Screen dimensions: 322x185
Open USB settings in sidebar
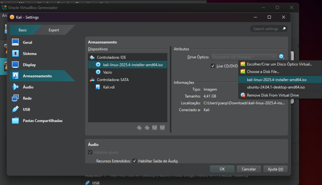[27, 110]
